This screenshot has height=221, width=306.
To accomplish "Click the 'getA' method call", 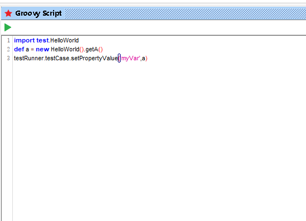I will coord(92,49).
